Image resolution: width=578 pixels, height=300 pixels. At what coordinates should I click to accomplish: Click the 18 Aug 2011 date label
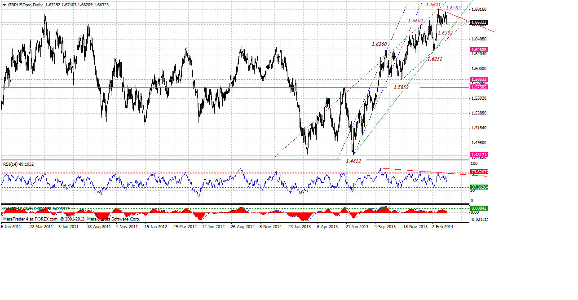[98, 227]
